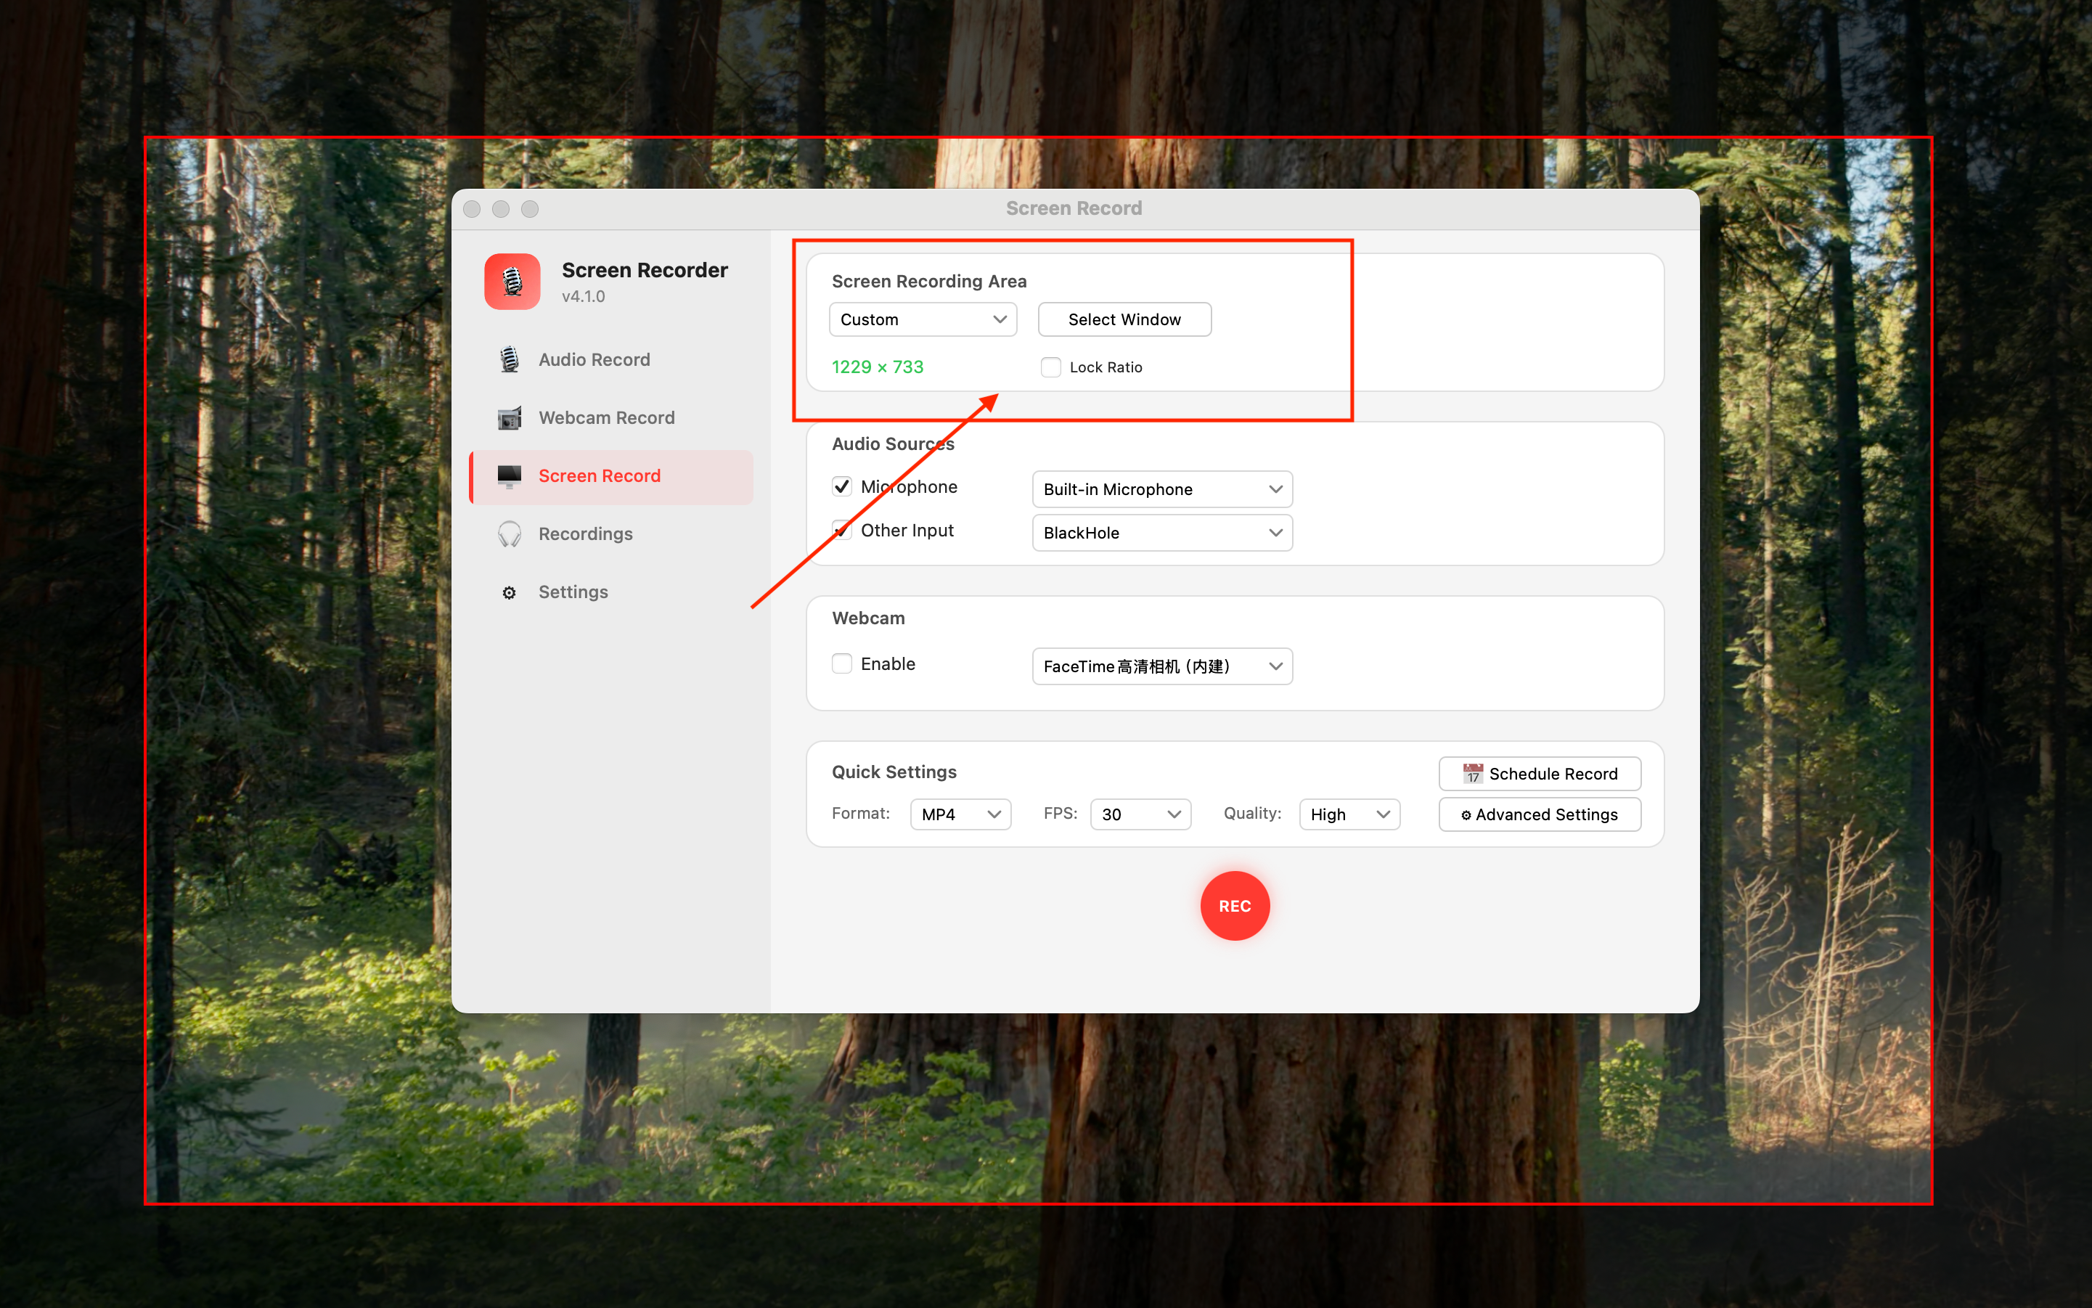Image resolution: width=2092 pixels, height=1308 pixels.
Task: Click the Webcam section heading
Action: (867, 618)
